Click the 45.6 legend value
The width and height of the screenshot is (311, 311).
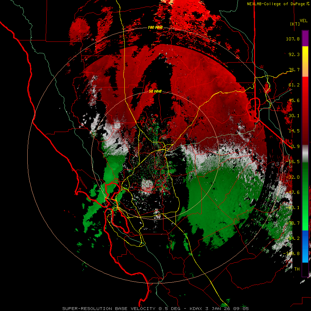pos(294,100)
